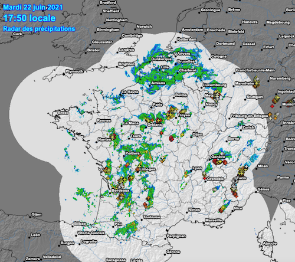The height and width of the screenshot is (262, 295).
Task: Select the Plymouth city marker dot
Action: pyautogui.click(x=64, y=74)
